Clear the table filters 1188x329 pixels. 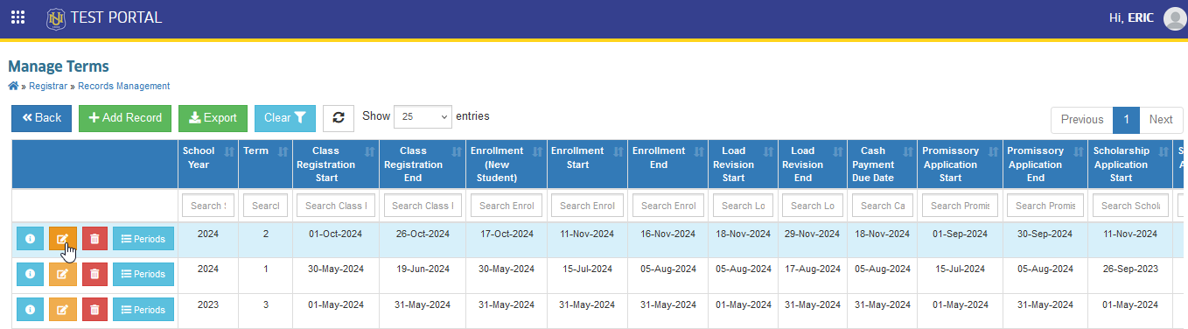285,118
